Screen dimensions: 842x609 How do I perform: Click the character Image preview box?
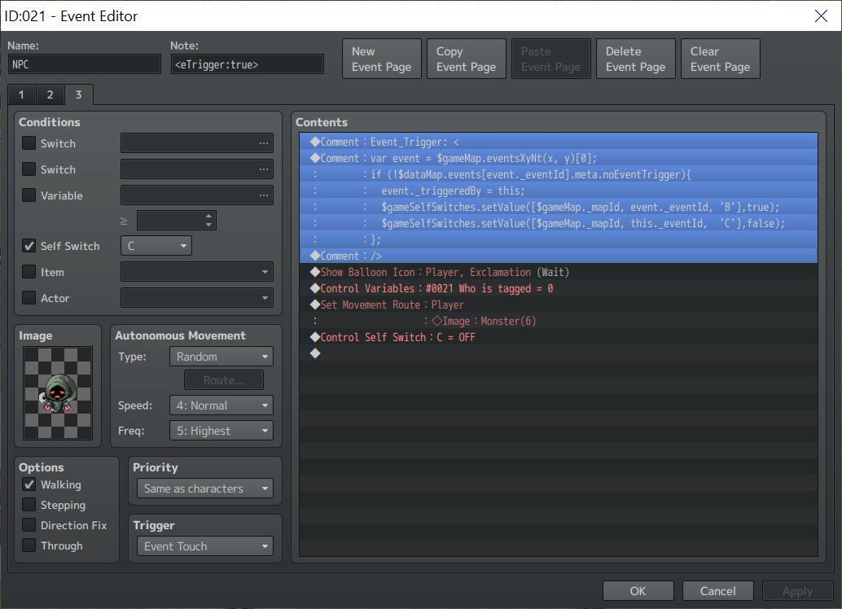pyautogui.click(x=58, y=393)
